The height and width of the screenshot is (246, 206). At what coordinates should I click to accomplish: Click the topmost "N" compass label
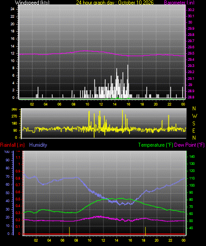pos(194,109)
